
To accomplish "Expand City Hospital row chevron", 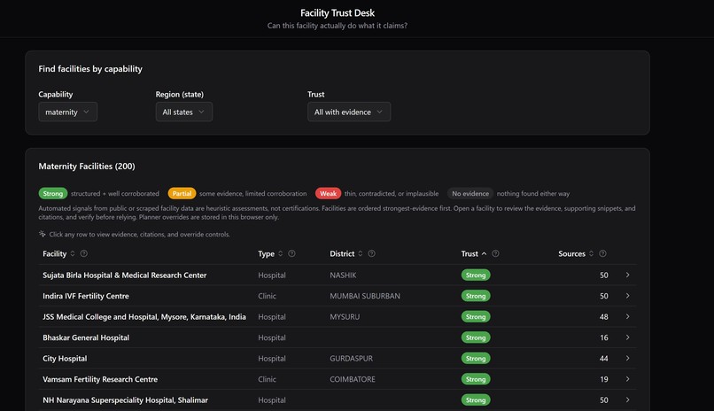I will coord(627,358).
